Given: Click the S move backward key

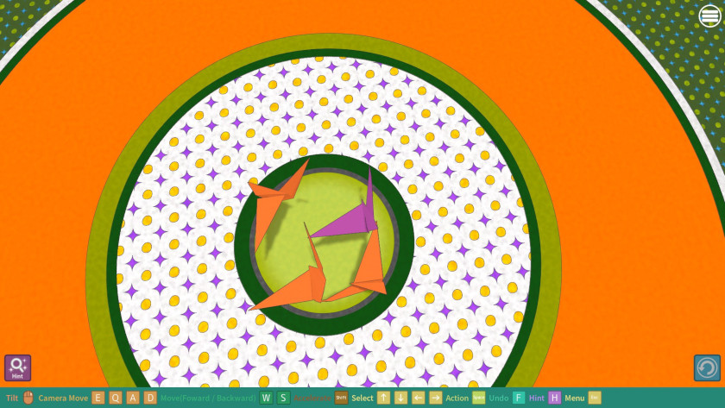Looking at the screenshot, I should pyautogui.click(x=283, y=398).
